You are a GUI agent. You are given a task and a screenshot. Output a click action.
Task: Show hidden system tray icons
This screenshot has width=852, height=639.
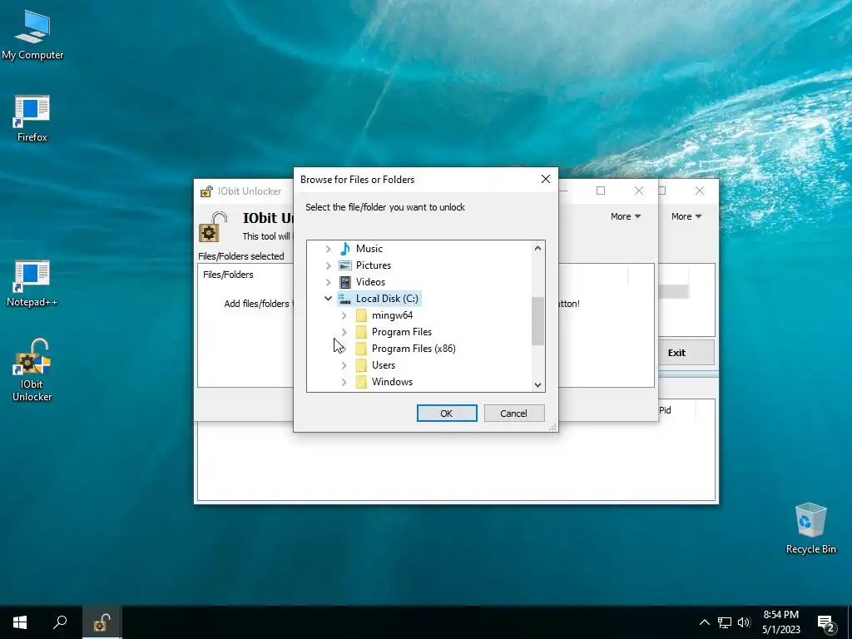pos(704,622)
